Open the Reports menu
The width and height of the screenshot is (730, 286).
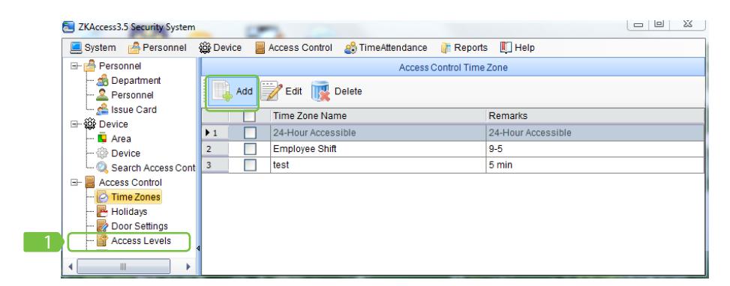click(464, 48)
